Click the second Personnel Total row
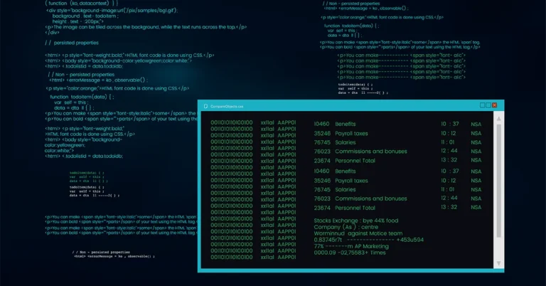Viewport: 546px width, 286px height. tap(355, 208)
